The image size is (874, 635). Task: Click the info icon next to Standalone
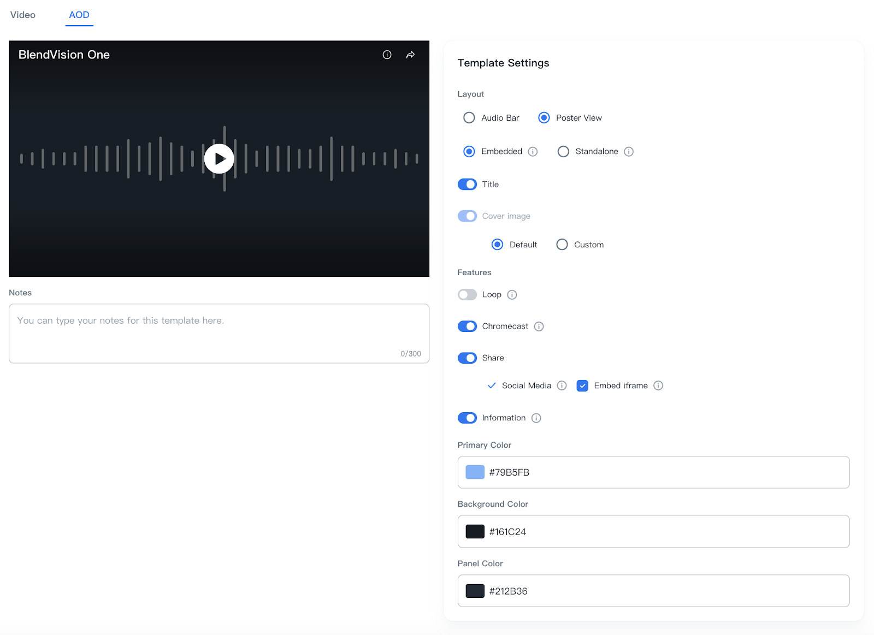[629, 151]
